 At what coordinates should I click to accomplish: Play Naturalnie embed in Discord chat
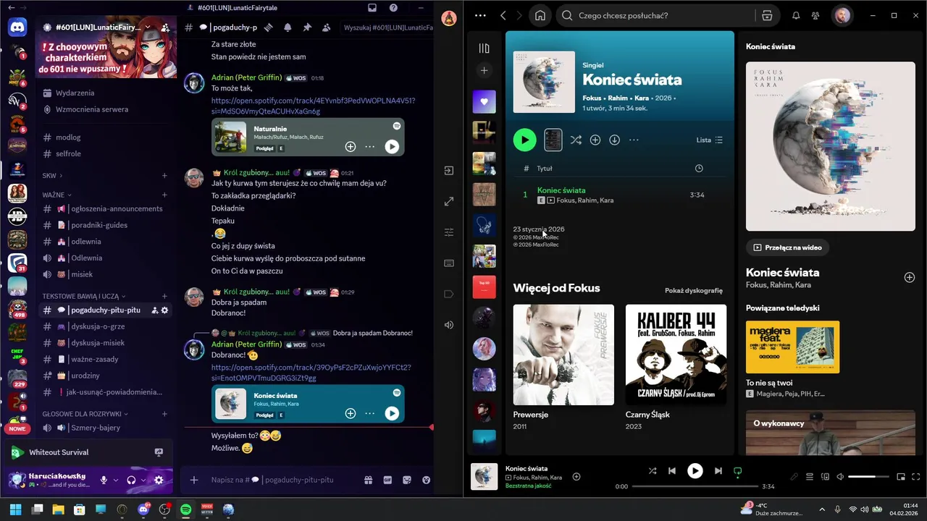tap(392, 146)
